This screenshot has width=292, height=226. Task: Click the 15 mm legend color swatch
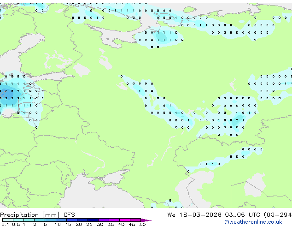point(71,220)
